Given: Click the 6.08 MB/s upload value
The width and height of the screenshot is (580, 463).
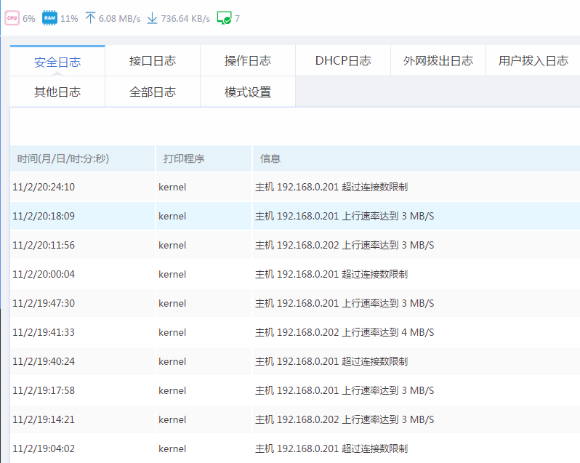Looking at the screenshot, I should [x=119, y=18].
